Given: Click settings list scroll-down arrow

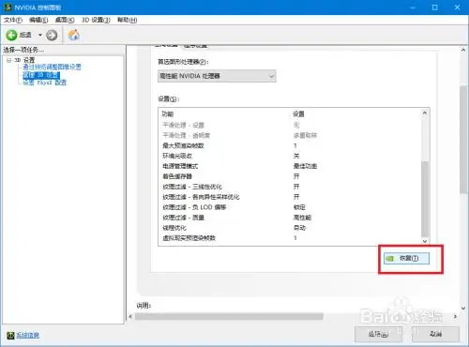Looking at the screenshot, I should 425,241.
